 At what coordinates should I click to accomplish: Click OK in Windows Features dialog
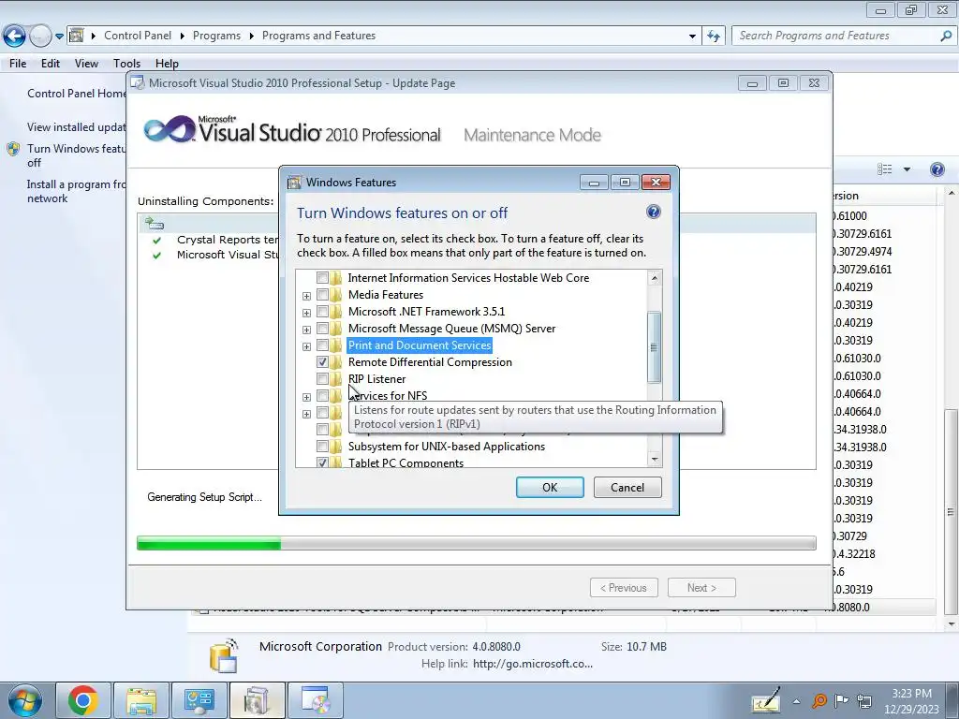point(550,487)
